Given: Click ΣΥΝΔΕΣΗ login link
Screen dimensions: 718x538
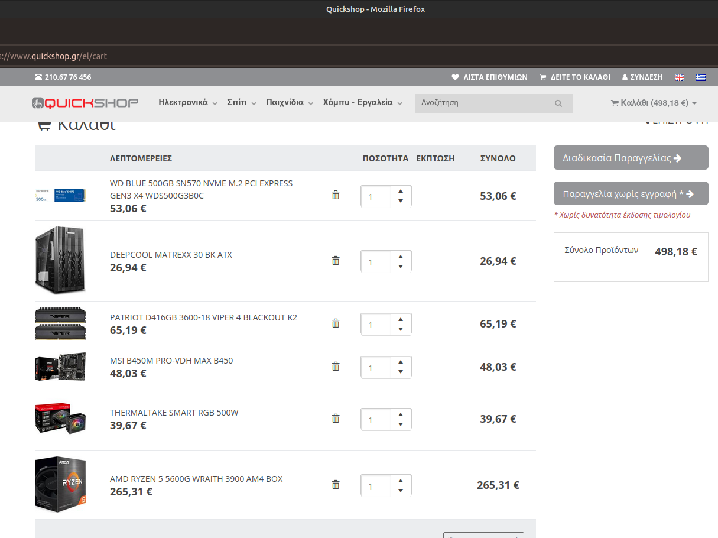Looking at the screenshot, I should [642, 77].
